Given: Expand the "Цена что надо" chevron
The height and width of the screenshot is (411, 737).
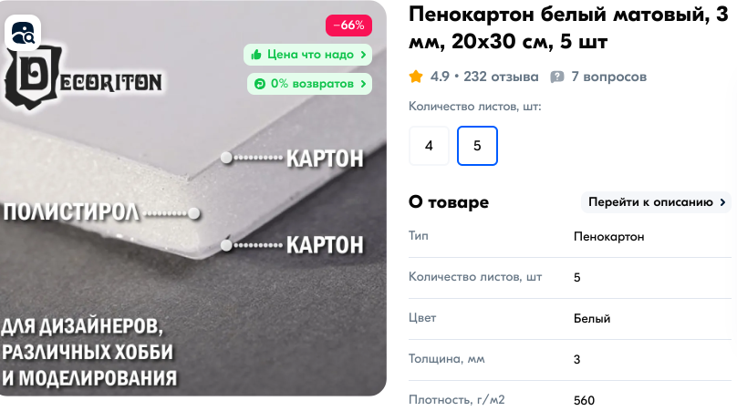Looking at the screenshot, I should click(x=363, y=55).
